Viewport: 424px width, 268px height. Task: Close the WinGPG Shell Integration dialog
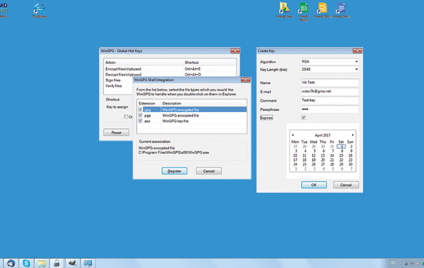pyautogui.click(x=245, y=80)
